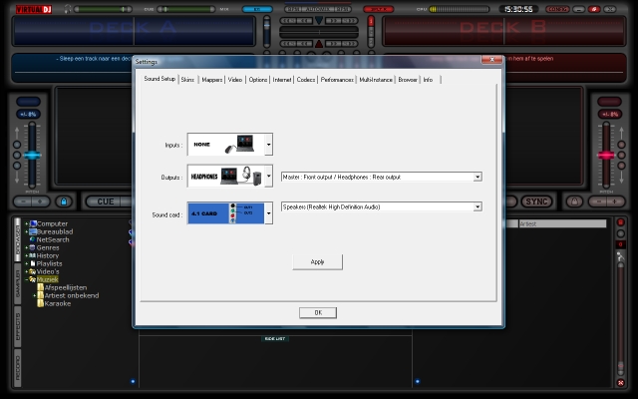
Task: Click the Genres icon in the tree
Action: pos(32,247)
